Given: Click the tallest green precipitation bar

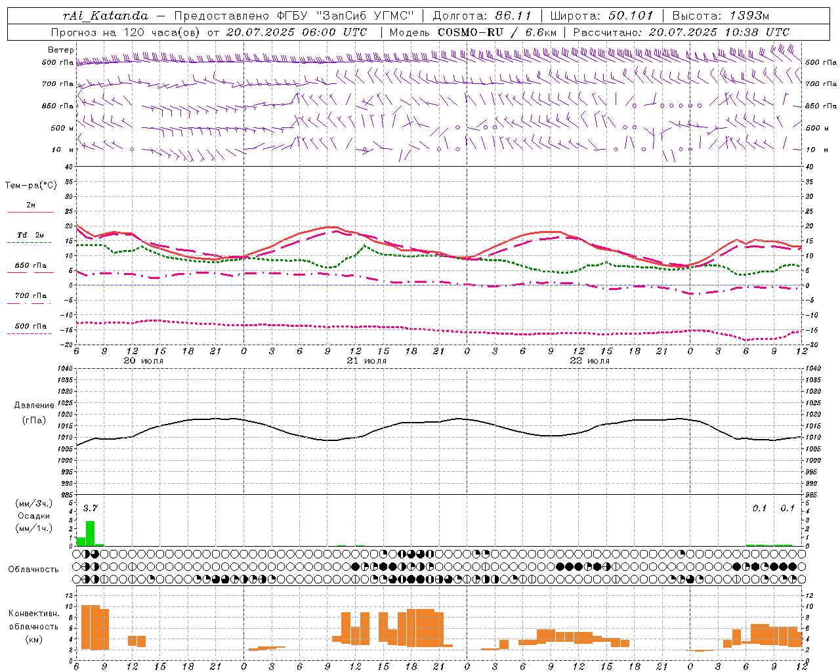Looking at the screenshot, I should coord(91,534).
